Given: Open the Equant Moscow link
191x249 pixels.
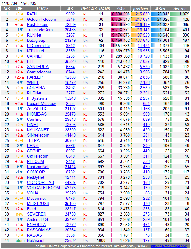Looking at the screenshot, I should pyautogui.click(x=41, y=103).
